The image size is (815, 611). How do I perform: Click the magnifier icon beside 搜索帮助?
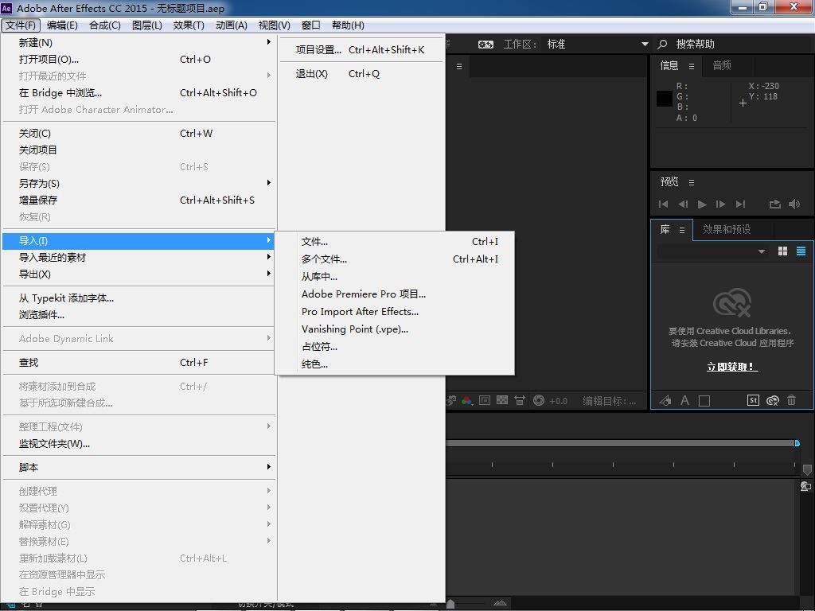[x=662, y=45]
